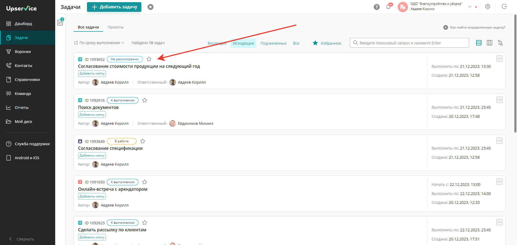Click the Добавить задачу button
Viewport: 517px width, 245px height.
pyautogui.click(x=114, y=7)
